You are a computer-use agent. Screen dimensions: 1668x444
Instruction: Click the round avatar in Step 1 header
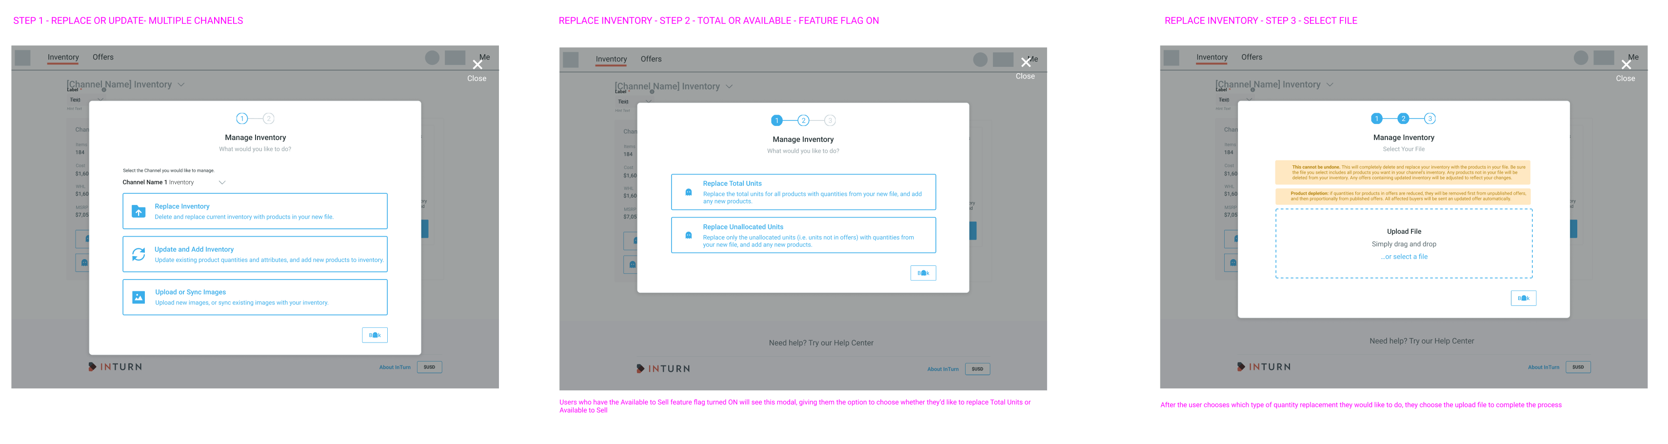432,58
